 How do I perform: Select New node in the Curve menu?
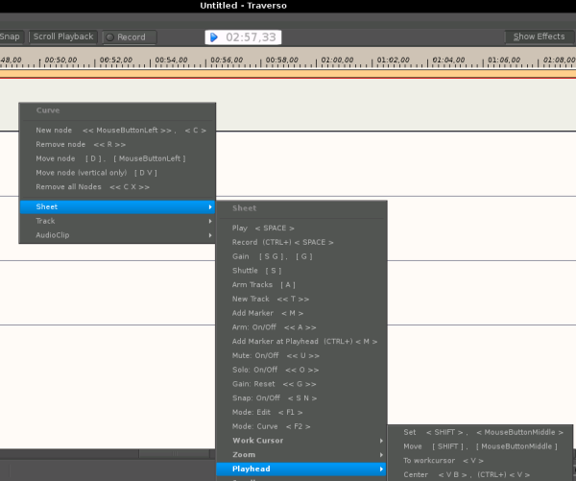coord(117,130)
